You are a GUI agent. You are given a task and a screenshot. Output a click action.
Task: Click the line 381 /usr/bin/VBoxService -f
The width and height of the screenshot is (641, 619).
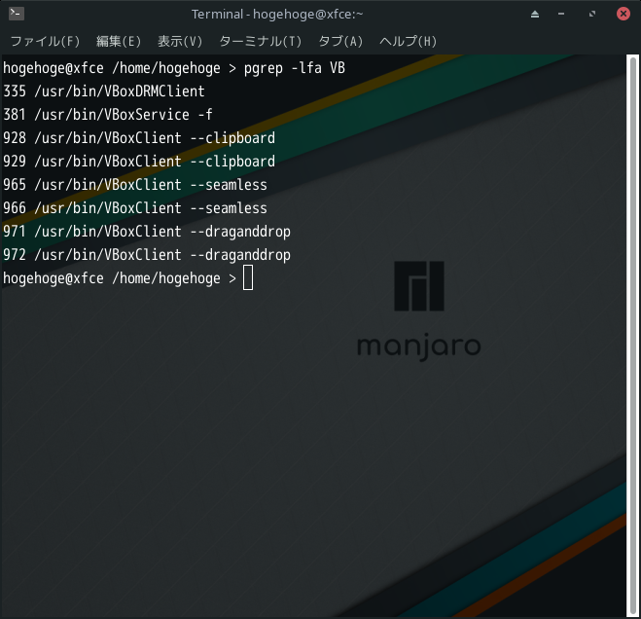point(108,115)
